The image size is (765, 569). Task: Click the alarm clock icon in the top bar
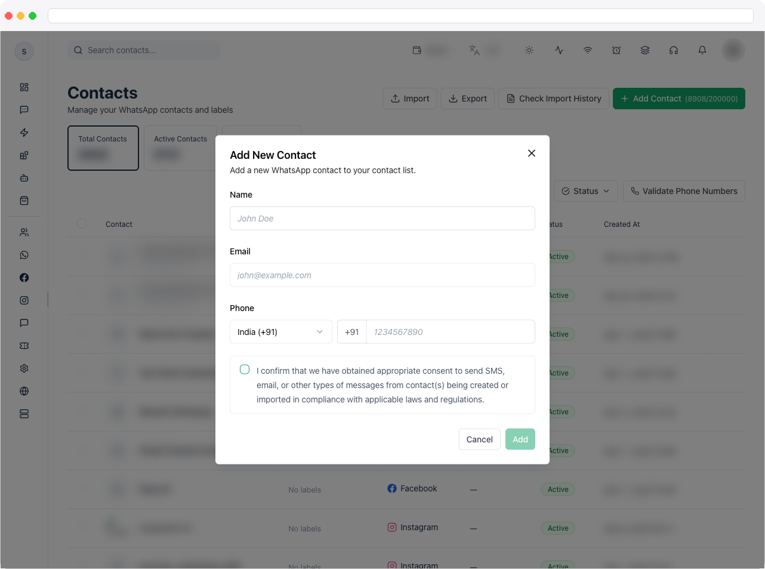click(x=616, y=50)
